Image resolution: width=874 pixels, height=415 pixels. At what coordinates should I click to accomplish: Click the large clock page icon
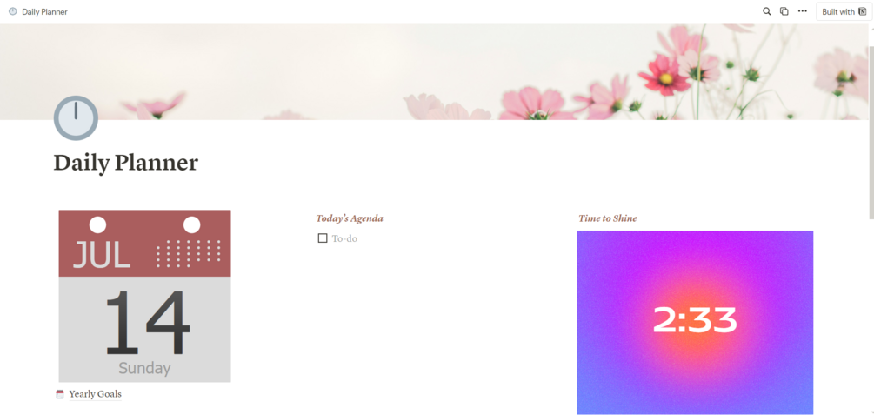click(x=76, y=117)
